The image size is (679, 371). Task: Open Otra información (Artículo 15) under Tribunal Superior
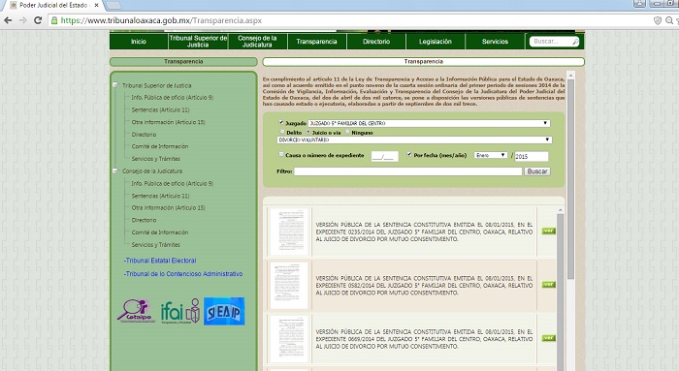169,122
